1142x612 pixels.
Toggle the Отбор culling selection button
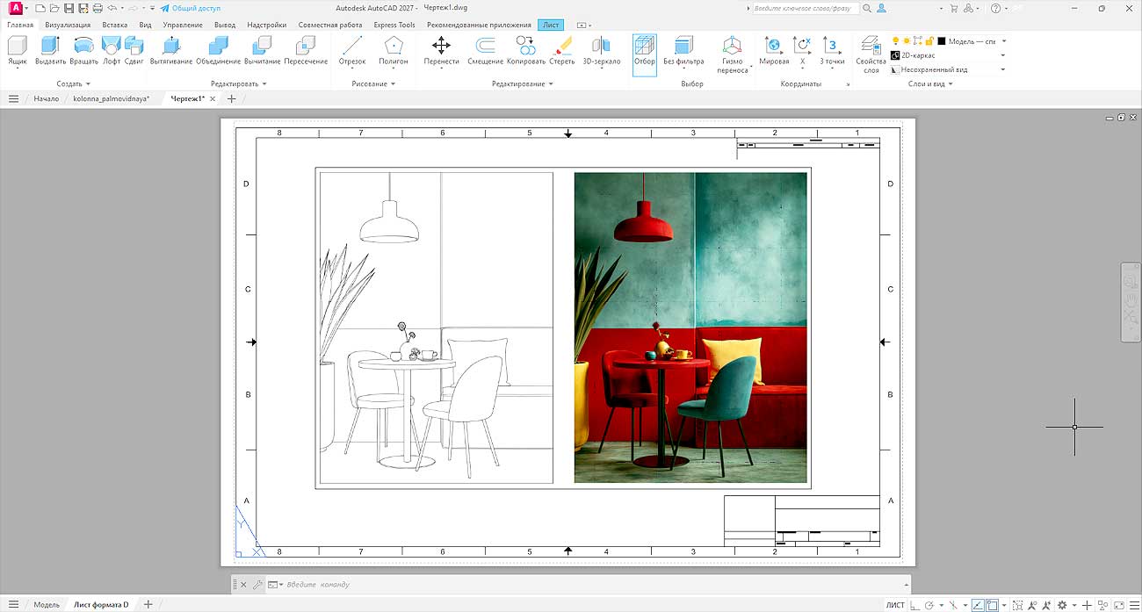tap(645, 54)
